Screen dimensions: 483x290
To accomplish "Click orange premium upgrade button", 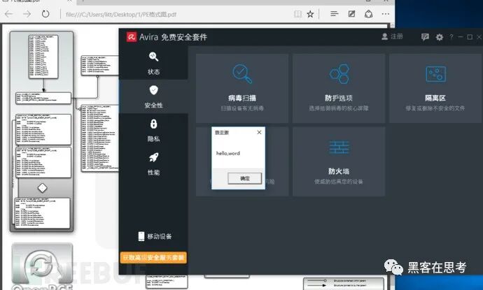I will pos(153,257).
